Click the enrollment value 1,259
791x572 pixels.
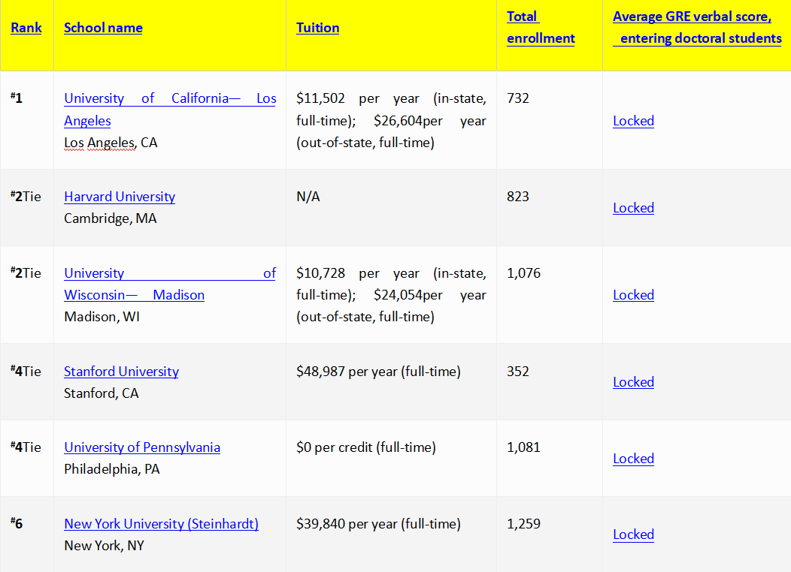523,524
